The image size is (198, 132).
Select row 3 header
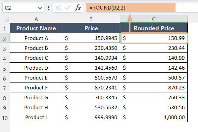pos(5,48)
